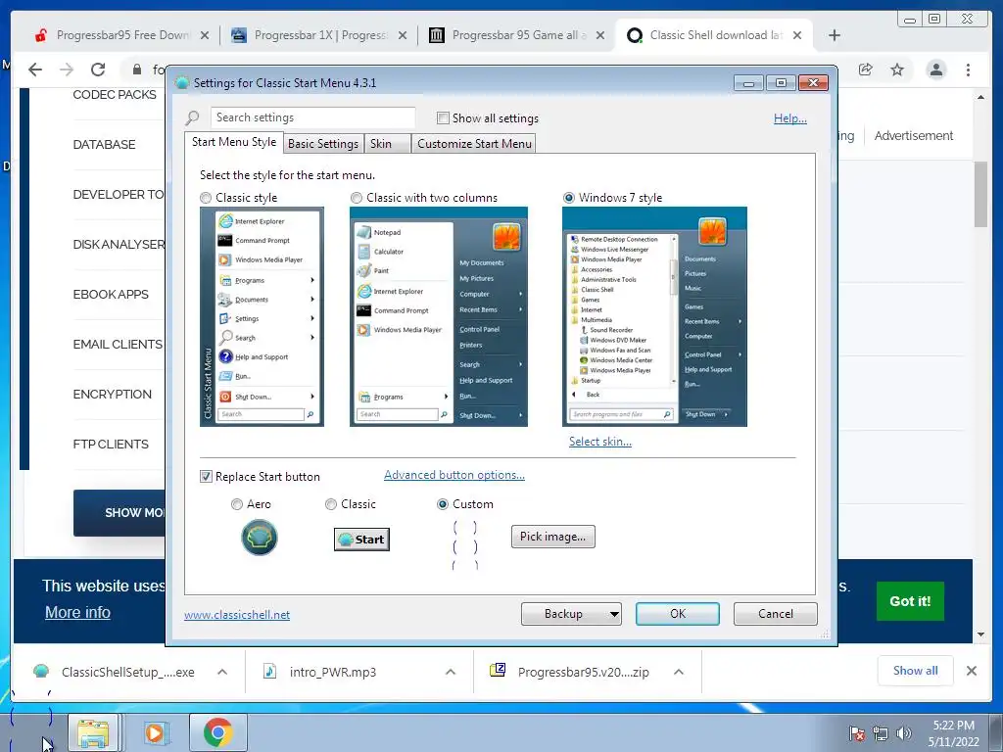Open File Explorer from taskbar
1003x752 pixels.
coord(93,732)
